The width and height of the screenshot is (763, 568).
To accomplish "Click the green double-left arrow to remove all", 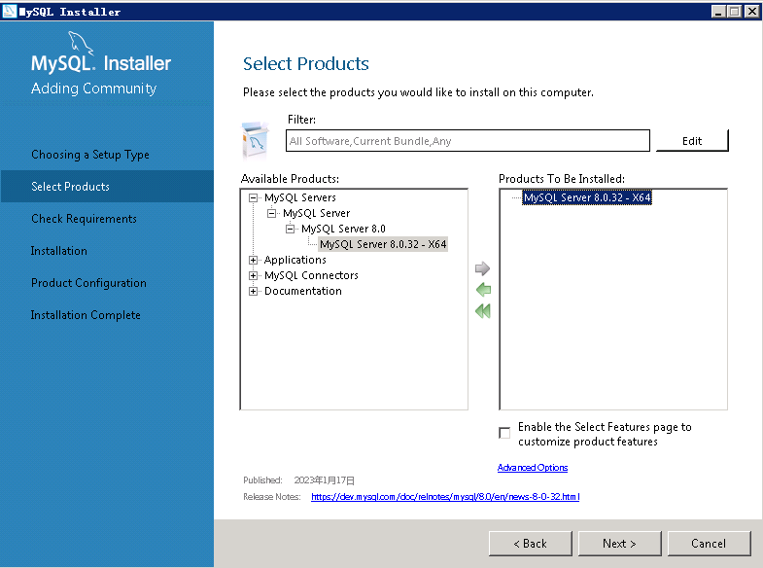I will click(483, 311).
